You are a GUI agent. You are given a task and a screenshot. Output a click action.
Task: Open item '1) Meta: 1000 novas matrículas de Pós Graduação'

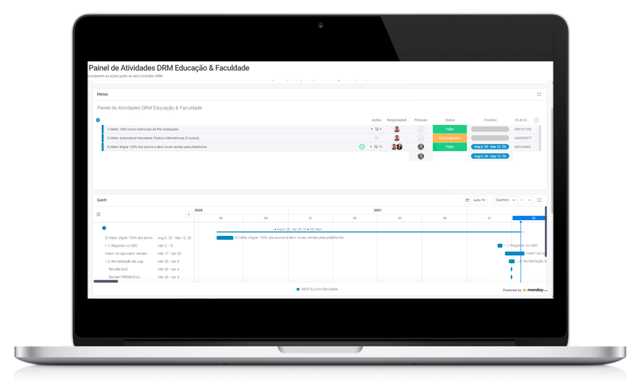pyautogui.click(x=143, y=129)
